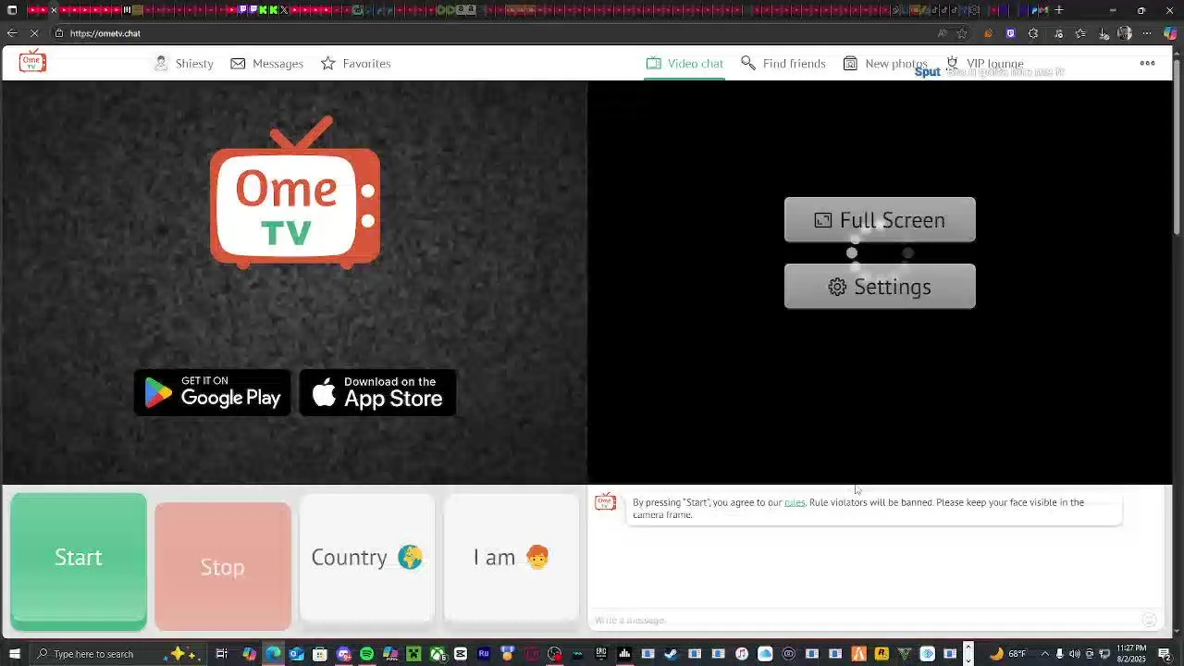Image resolution: width=1184 pixels, height=666 pixels.
Task: Click the emoji icon in message box
Action: 1149,620
